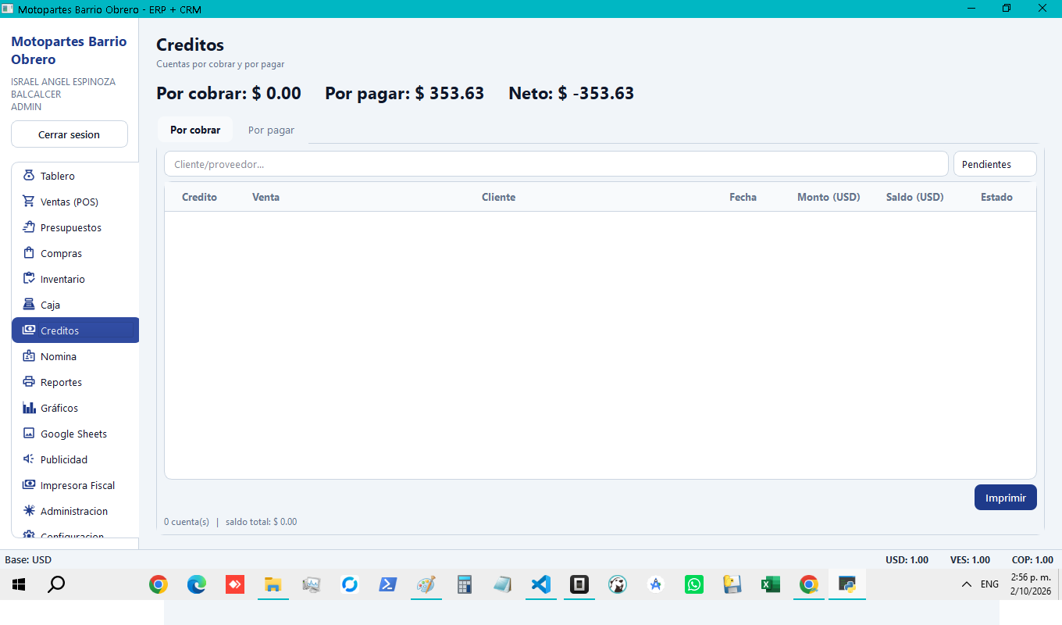
Task: Select the Nomina ID card icon
Action: click(29, 356)
